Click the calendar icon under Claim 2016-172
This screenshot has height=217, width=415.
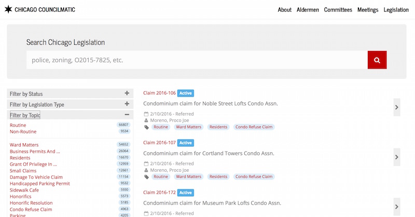(x=146, y=213)
